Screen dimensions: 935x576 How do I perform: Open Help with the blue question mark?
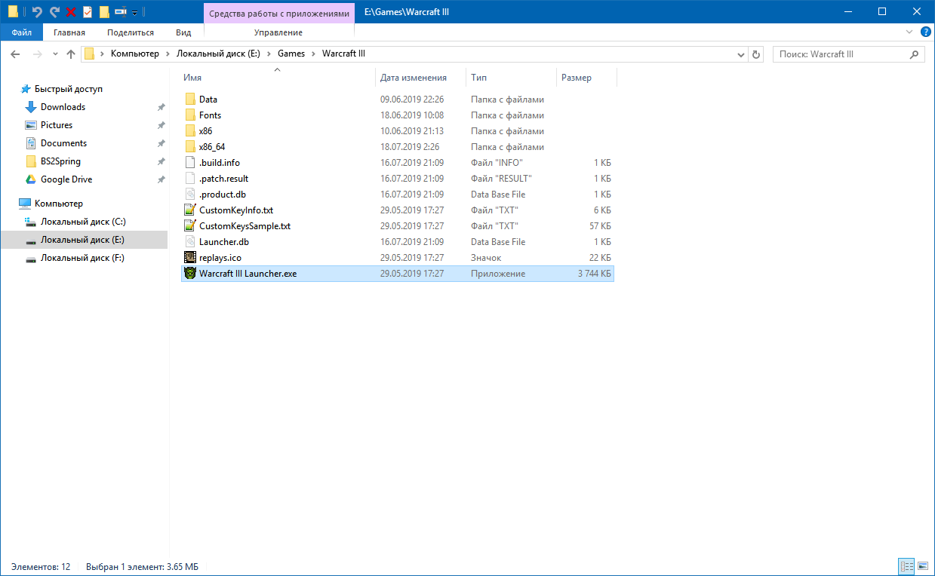[x=926, y=32]
